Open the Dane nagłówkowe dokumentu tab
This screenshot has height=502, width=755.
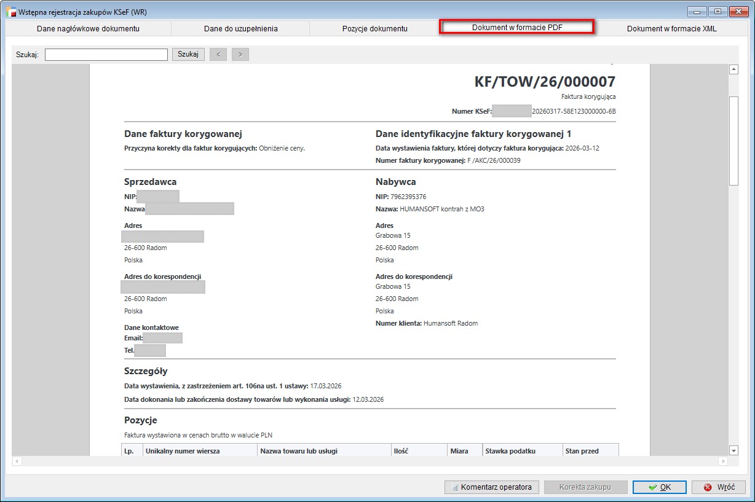coord(88,28)
